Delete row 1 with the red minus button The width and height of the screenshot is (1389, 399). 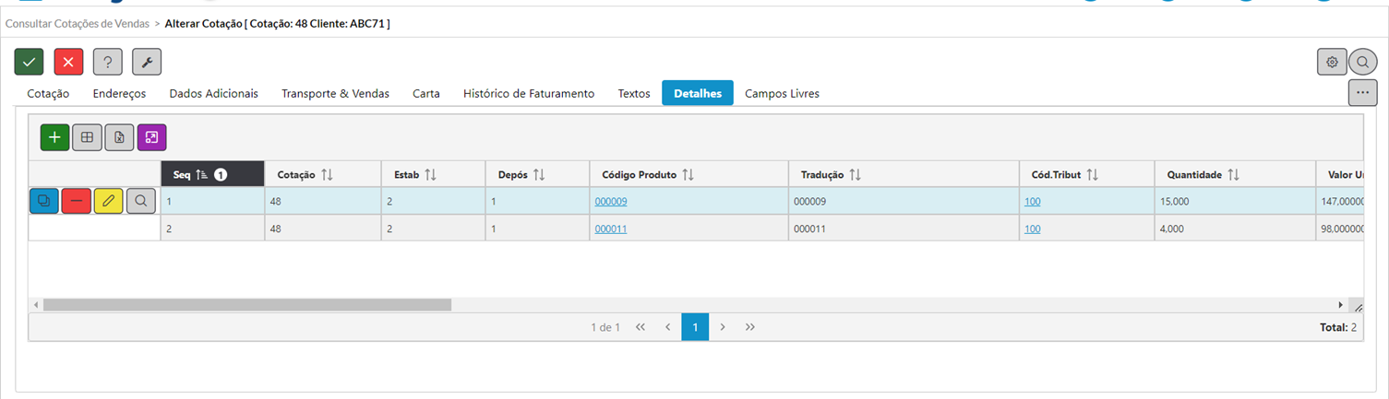click(76, 201)
